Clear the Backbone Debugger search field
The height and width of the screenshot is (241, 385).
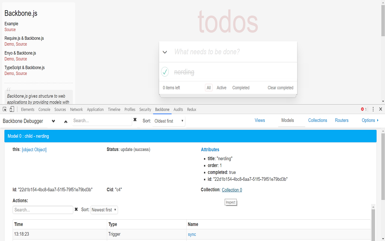[x=135, y=120]
